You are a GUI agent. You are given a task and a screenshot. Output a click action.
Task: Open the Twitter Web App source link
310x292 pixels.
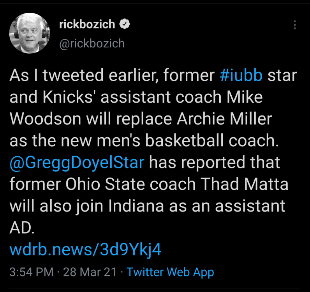pos(170,272)
